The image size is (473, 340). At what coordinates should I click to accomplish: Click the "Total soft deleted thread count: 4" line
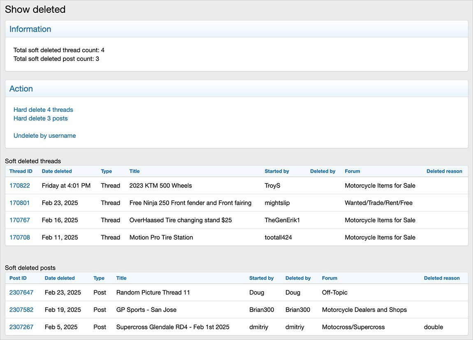59,50
